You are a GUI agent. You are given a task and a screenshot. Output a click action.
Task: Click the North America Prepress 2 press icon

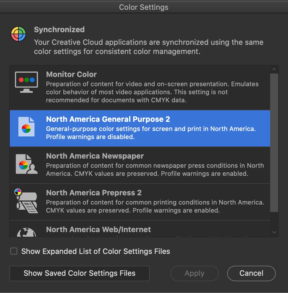tap(26, 201)
